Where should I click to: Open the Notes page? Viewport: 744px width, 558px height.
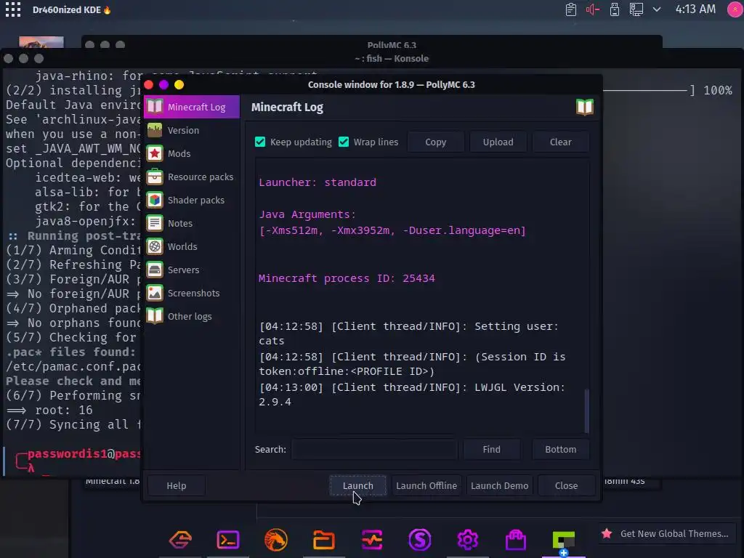tap(192, 223)
